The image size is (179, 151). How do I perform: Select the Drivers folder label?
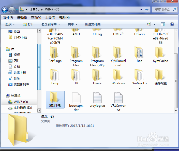tap(139, 34)
